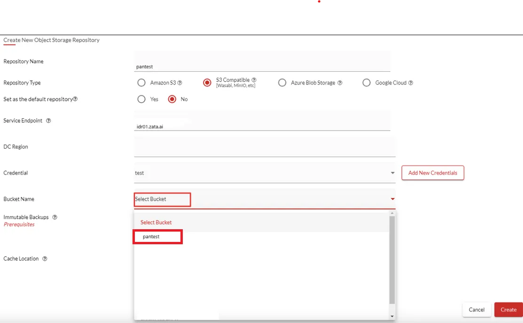This screenshot has height=323, width=523.
Task: Select Amazon S3 repository type
Action: 141,83
